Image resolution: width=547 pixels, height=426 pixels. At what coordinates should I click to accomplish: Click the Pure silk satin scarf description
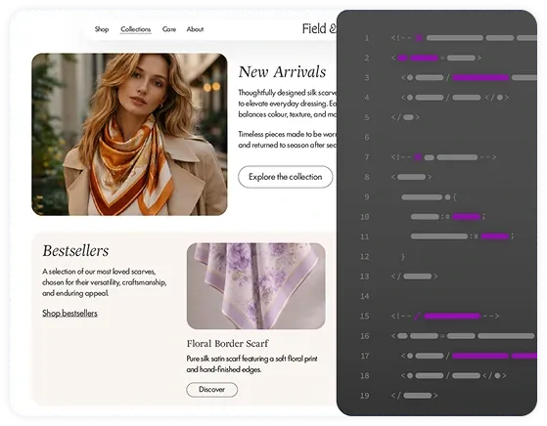click(x=251, y=364)
